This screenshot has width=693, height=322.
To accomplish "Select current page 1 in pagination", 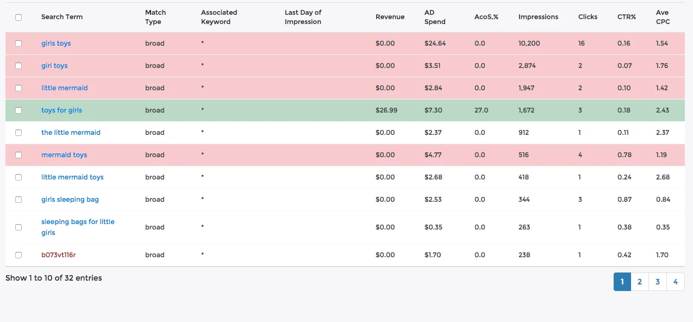I will [622, 282].
